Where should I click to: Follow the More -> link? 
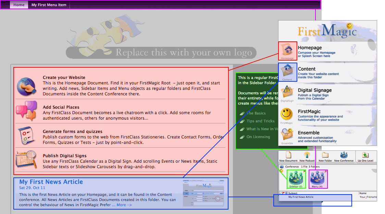click(x=124, y=205)
